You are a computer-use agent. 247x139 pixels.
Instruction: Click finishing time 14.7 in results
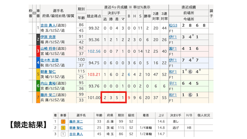coord(161,134)
